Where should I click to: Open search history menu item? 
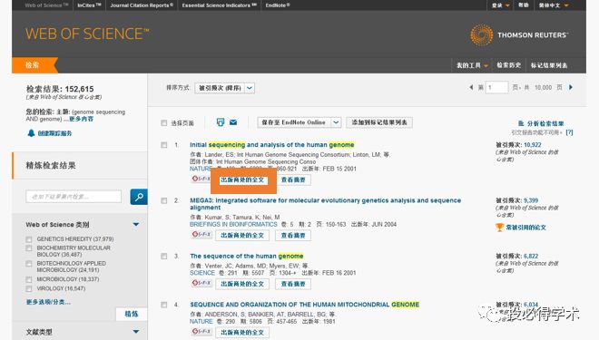pos(508,65)
